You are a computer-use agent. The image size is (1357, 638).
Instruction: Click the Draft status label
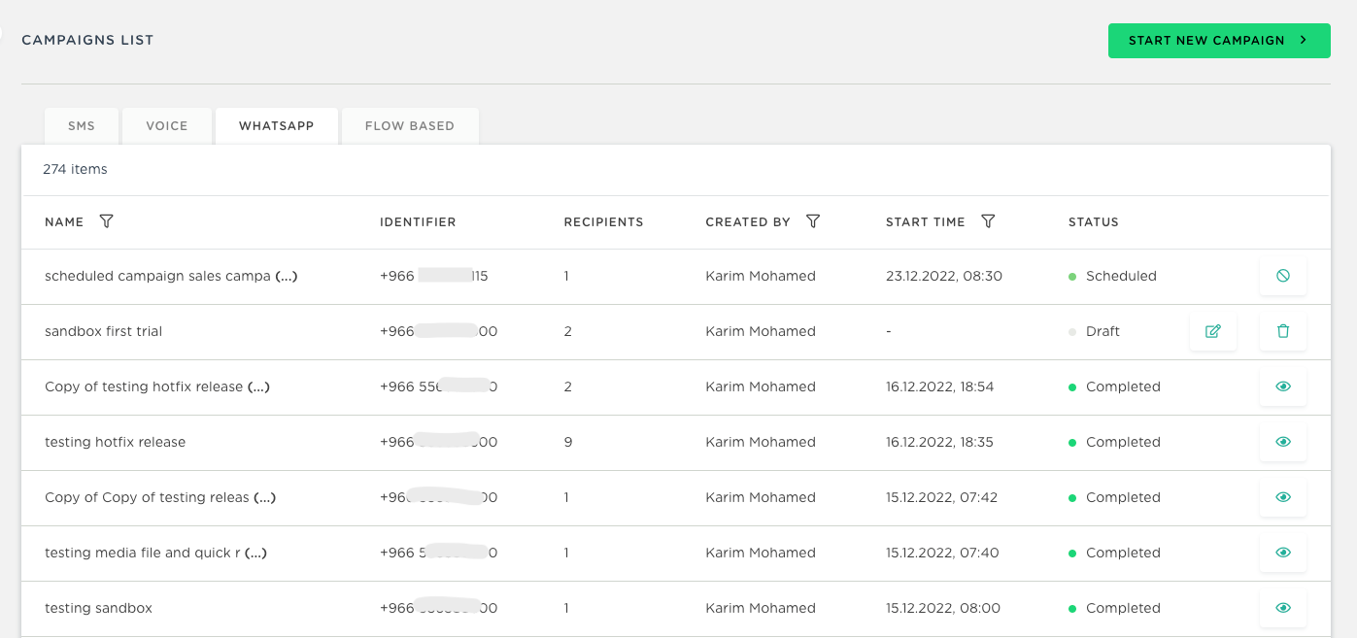coord(1103,331)
